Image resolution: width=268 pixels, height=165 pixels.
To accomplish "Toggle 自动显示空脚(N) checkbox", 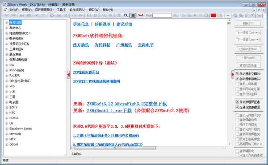I will (237, 74).
